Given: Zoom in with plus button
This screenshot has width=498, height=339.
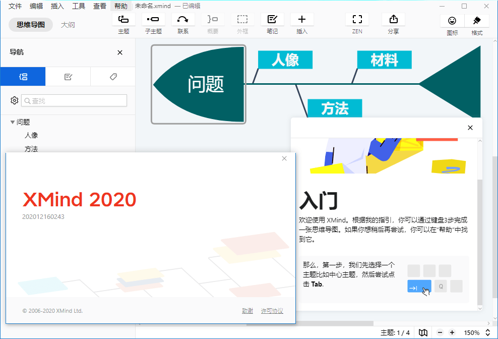Looking at the screenshot, I should 452,332.
